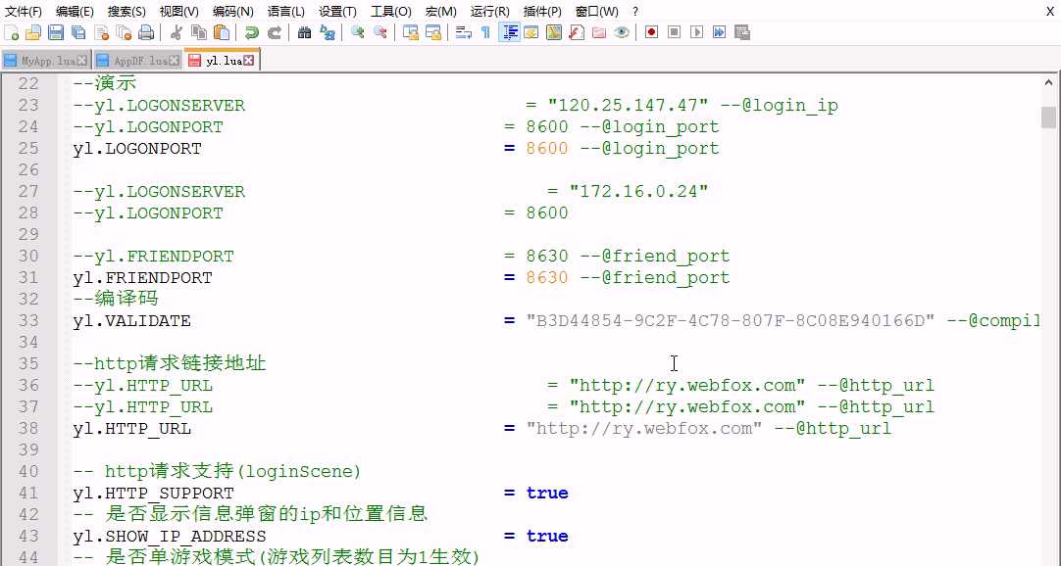Open the 插件(P) menu
Screen dimensions: 1061x566
point(542,12)
